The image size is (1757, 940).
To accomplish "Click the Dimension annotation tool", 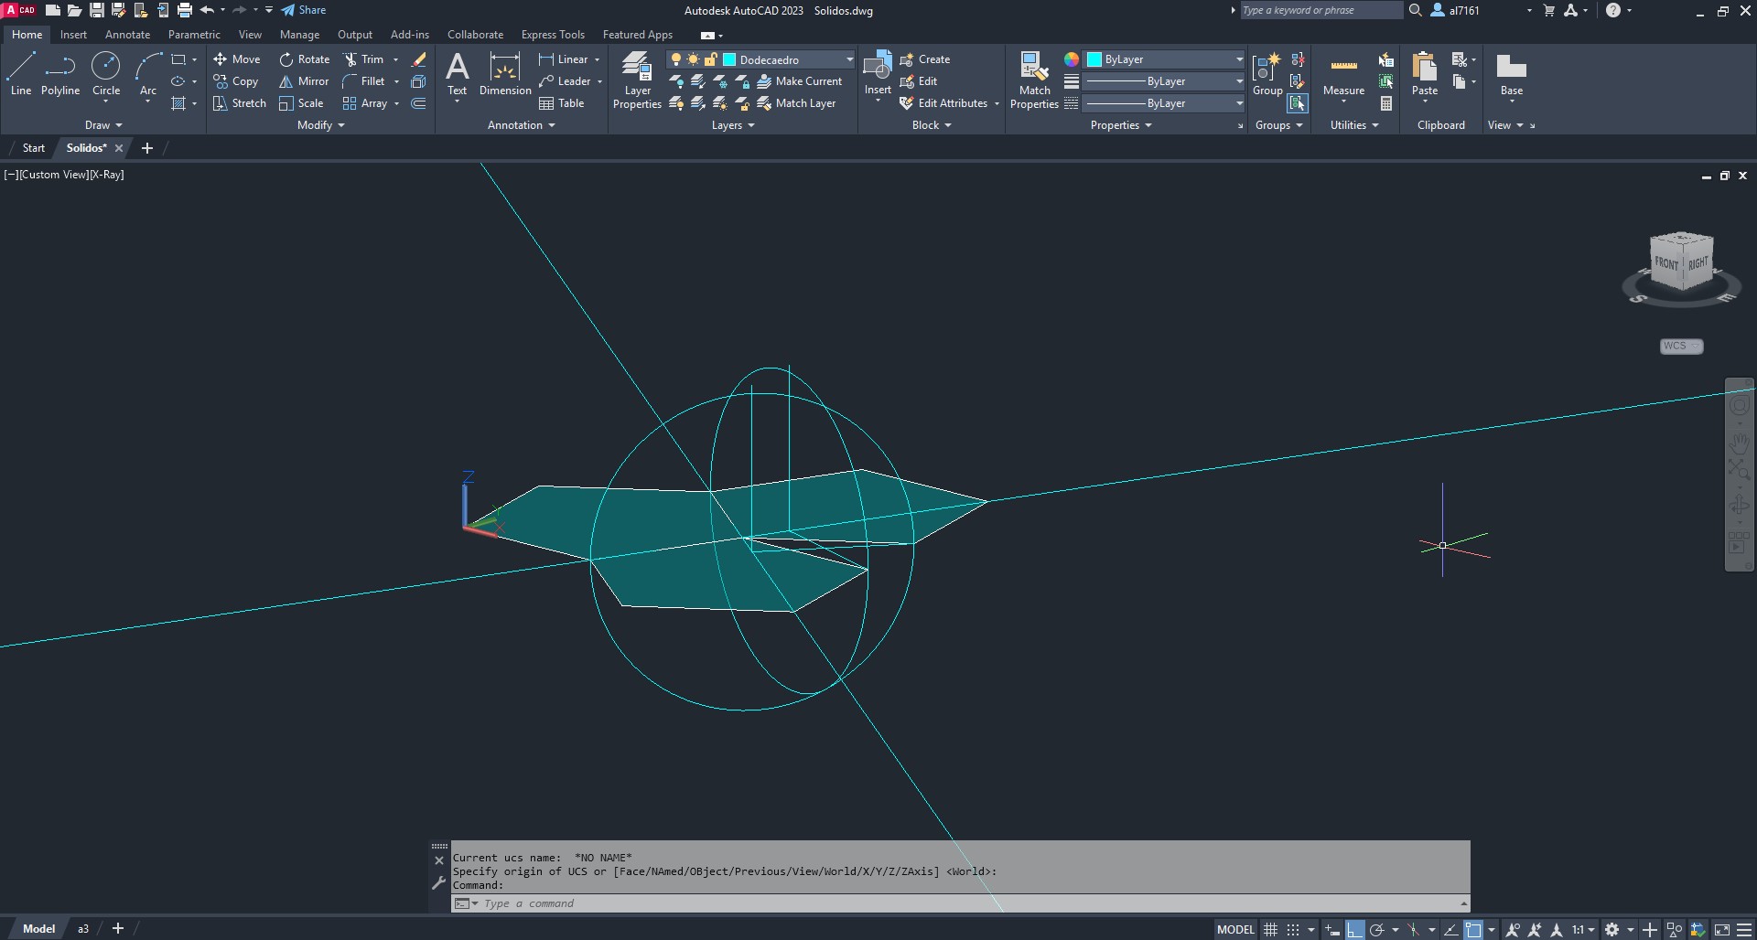I will click(504, 74).
